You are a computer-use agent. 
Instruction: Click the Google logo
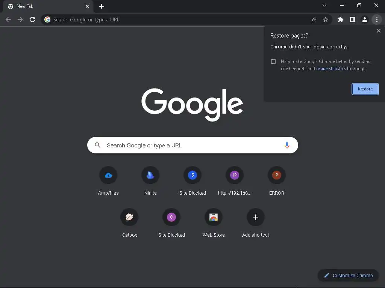192,105
